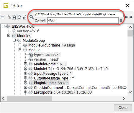Collapse the IBISWorkflow root node
This screenshot has height=113, width=134.
coord(3,26)
